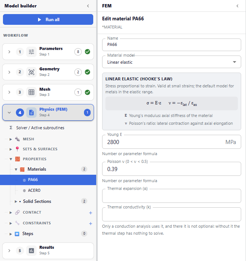Click the Thermal expansion (α) field
This screenshot has width=246, height=261.
tap(172, 196)
